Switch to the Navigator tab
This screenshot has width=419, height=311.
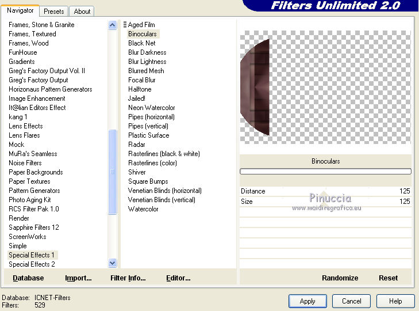click(20, 11)
